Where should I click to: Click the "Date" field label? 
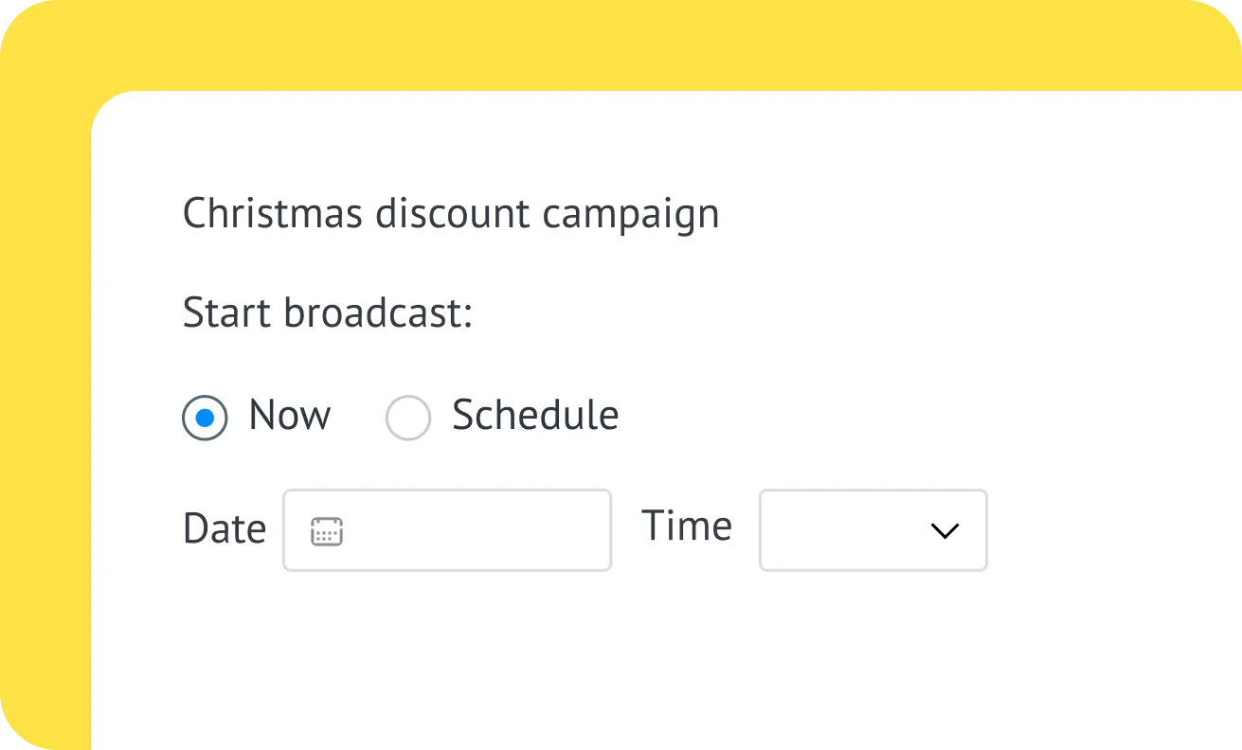tap(225, 529)
